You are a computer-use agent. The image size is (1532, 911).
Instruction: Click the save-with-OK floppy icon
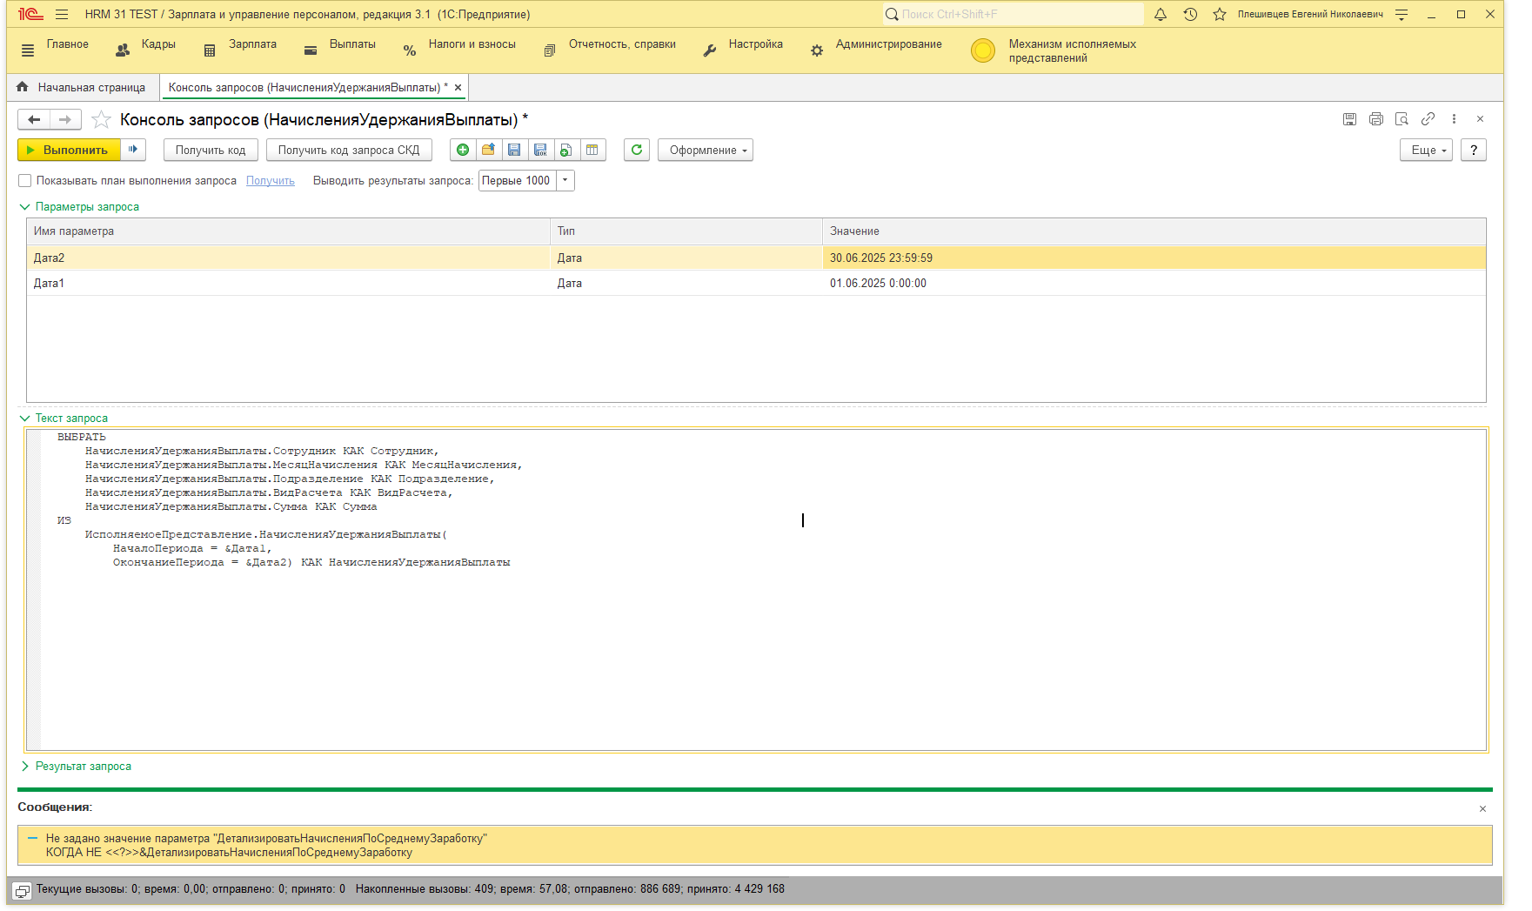click(540, 150)
